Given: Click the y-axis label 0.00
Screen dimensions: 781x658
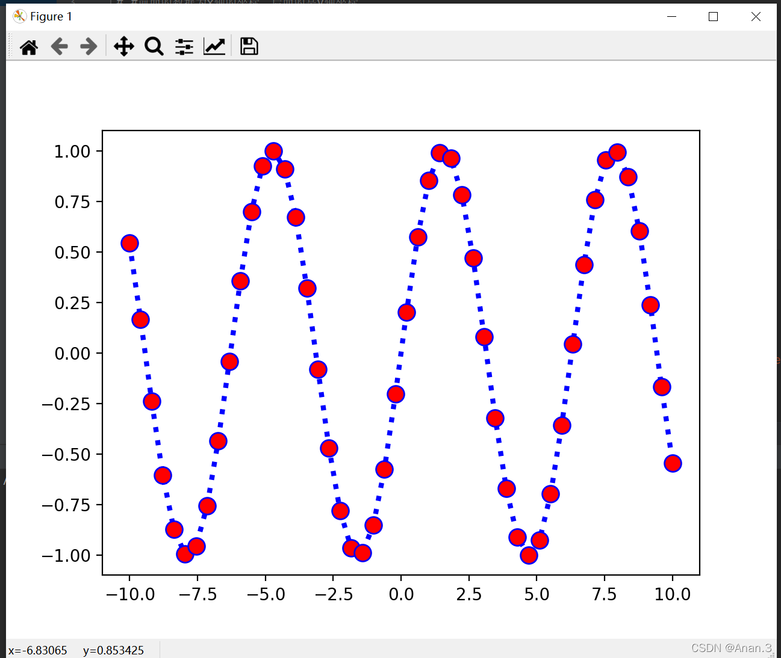Looking at the screenshot, I should click(x=72, y=354).
